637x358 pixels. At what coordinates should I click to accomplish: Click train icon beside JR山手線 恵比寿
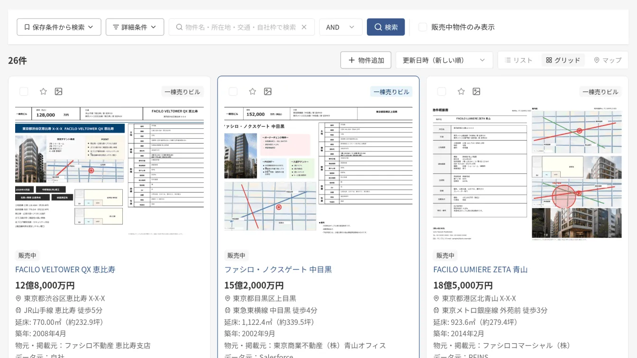click(18, 310)
